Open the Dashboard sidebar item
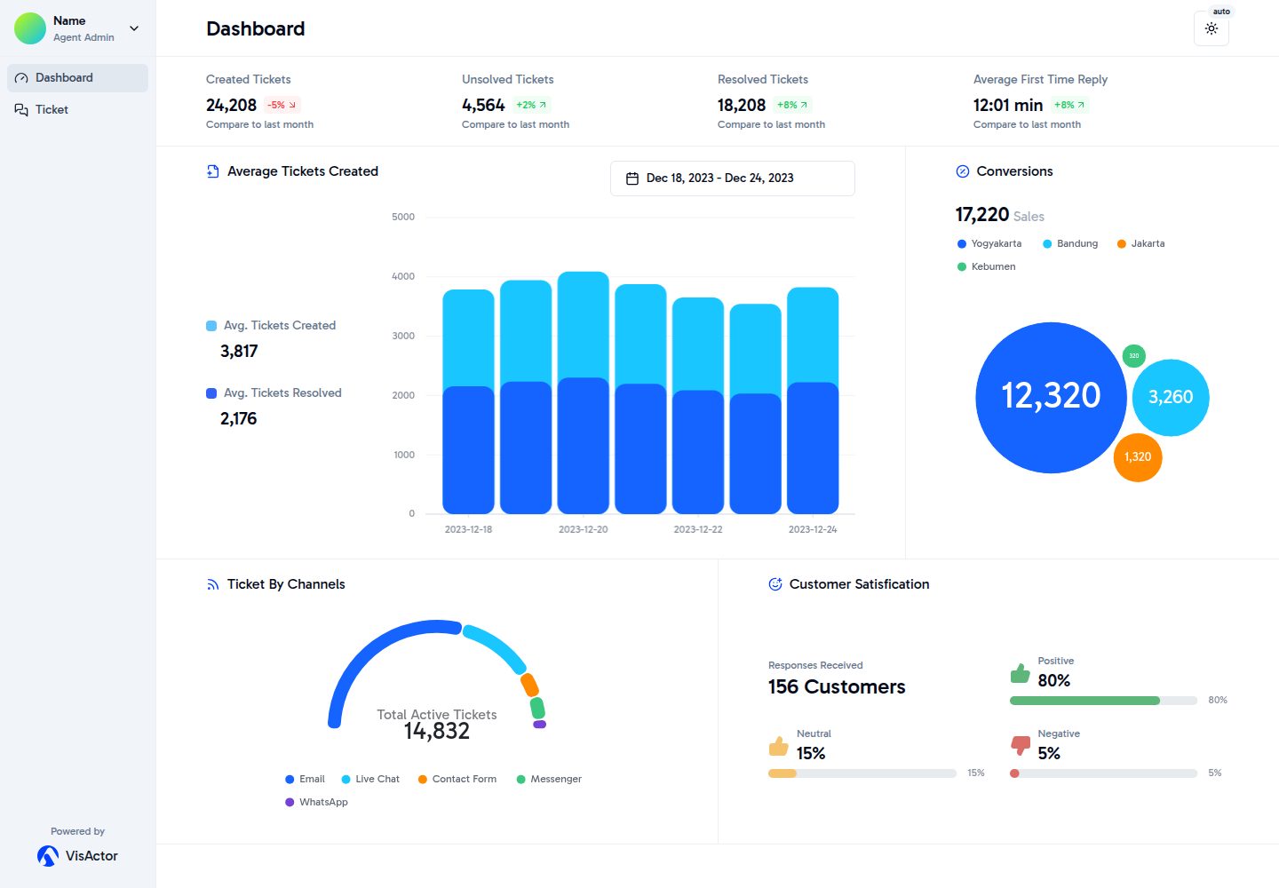This screenshot has height=888, width=1279. click(77, 78)
